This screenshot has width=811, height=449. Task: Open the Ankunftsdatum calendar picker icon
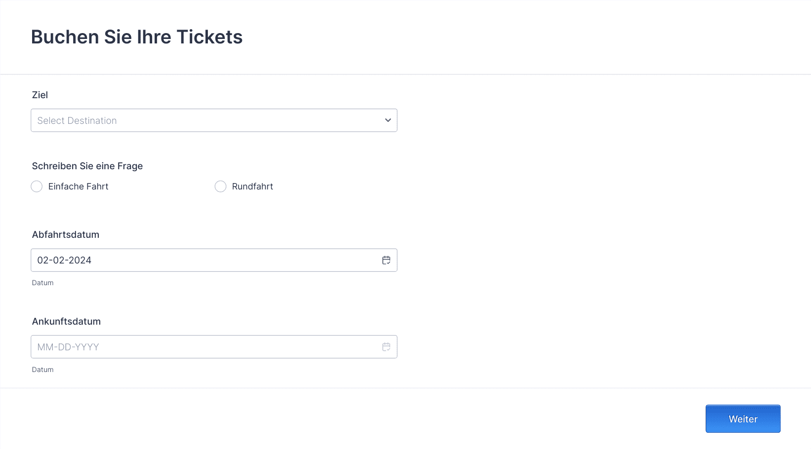coord(386,347)
